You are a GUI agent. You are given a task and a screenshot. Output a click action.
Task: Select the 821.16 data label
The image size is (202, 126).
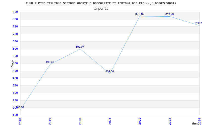tap(140, 14)
